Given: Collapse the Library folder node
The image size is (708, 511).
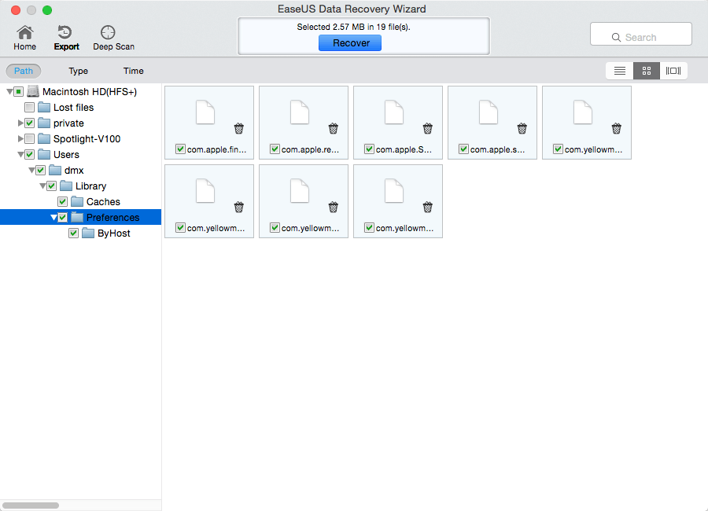Looking at the screenshot, I should pyautogui.click(x=42, y=186).
